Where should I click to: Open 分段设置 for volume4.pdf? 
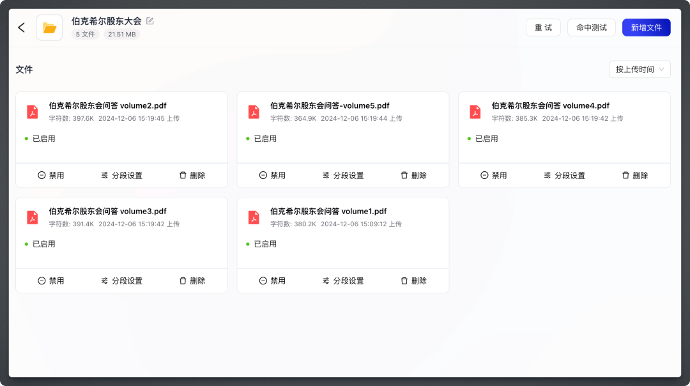(x=565, y=175)
